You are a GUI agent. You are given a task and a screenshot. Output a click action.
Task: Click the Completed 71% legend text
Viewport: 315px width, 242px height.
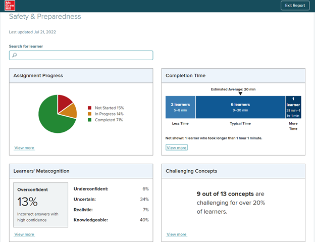point(109,120)
